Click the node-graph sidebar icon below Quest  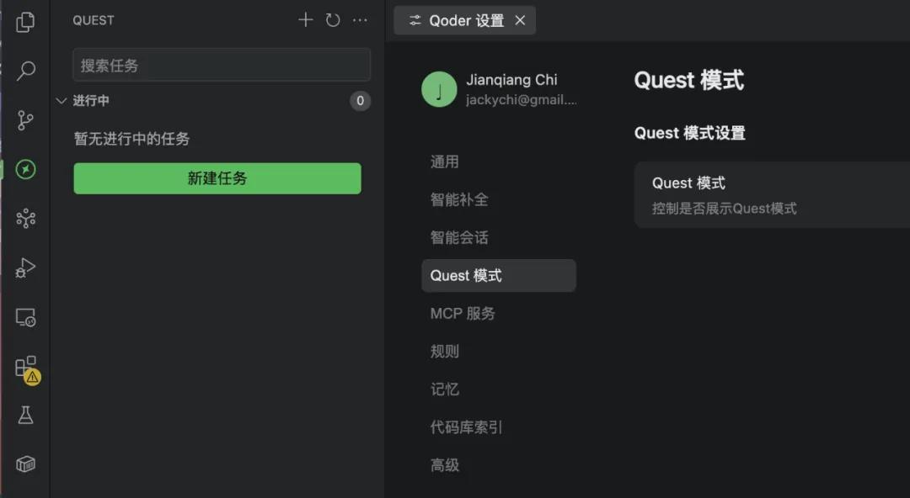click(24, 219)
